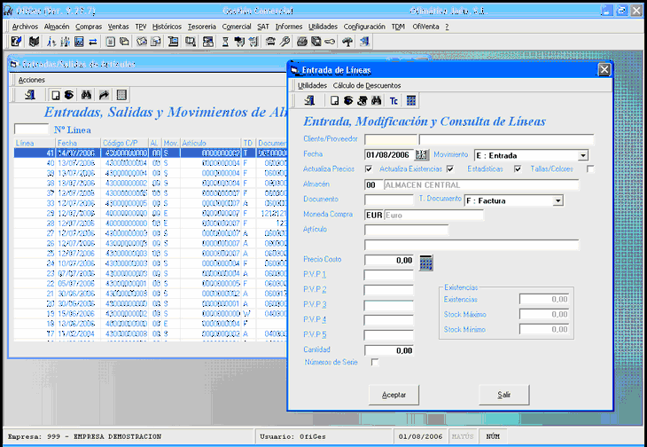647x447 pixels.
Task: Click the help question-mark icon in main toolbar
Action: [x=17, y=42]
